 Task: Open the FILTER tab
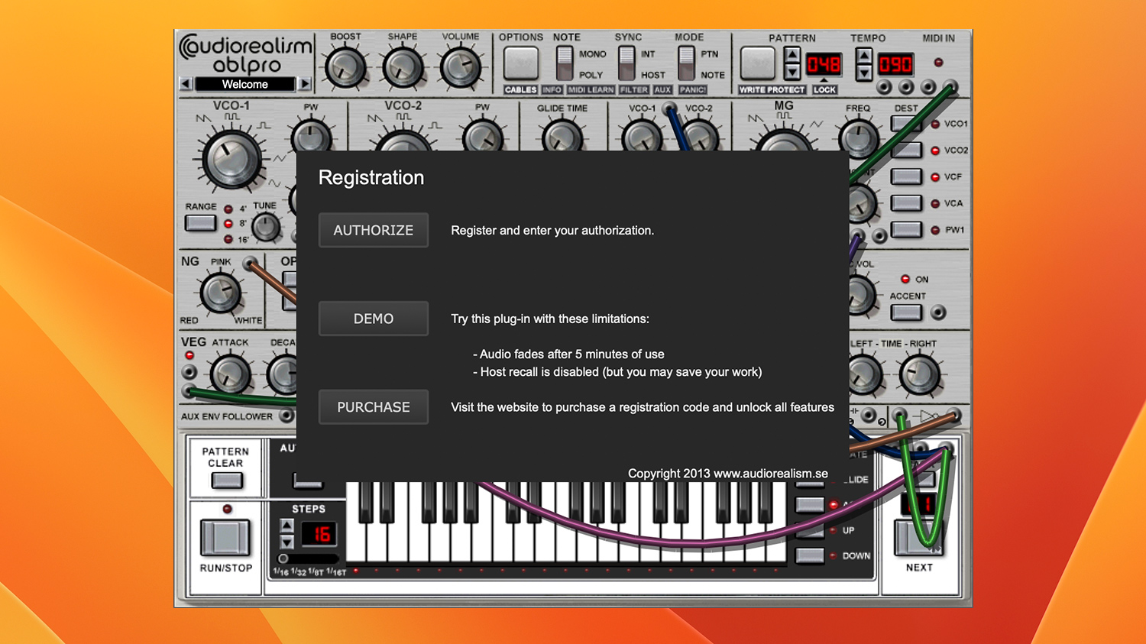pos(634,90)
